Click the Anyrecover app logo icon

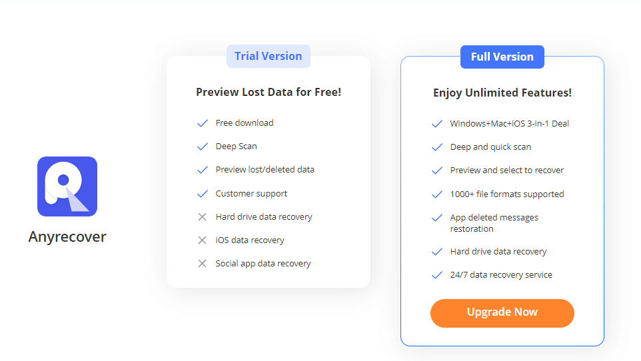point(67,186)
